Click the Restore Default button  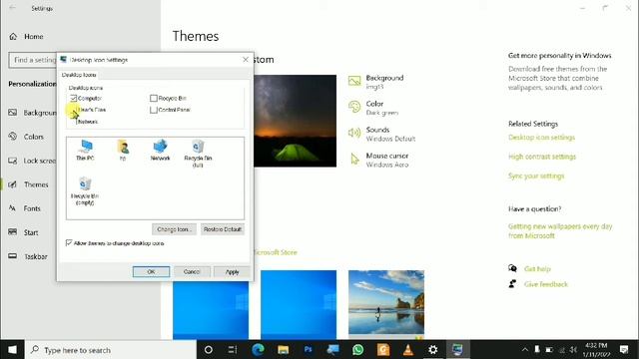(223, 229)
